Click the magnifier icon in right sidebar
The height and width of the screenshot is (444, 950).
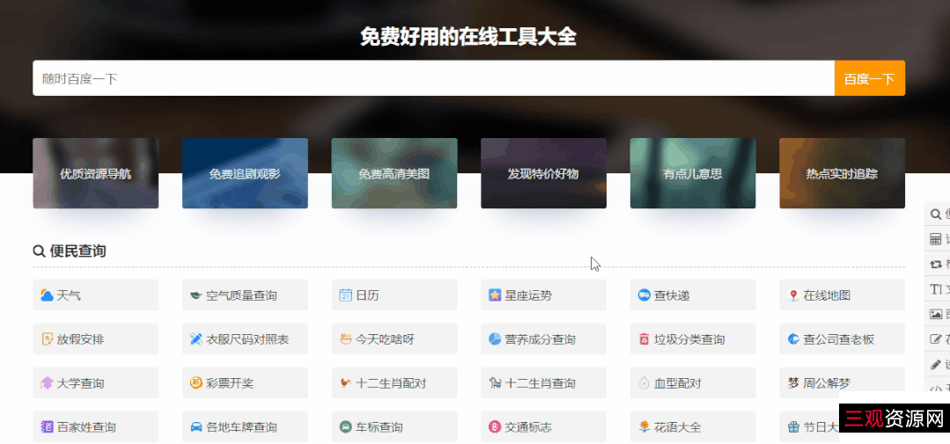pyautogui.click(x=935, y=214)
